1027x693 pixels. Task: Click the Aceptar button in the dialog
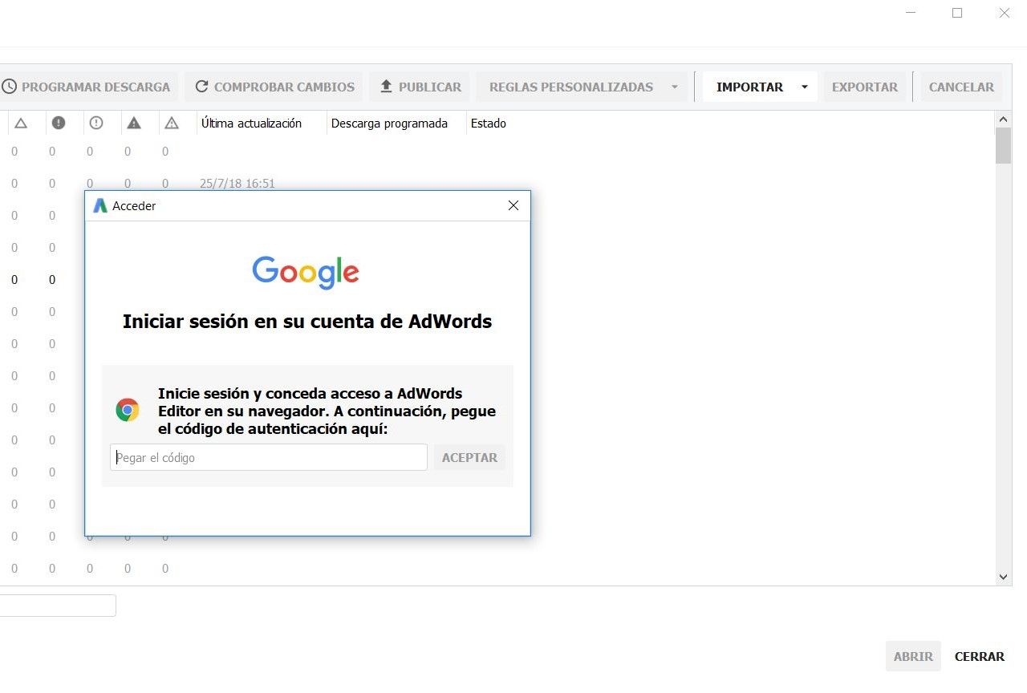click(x=469, y=457)
